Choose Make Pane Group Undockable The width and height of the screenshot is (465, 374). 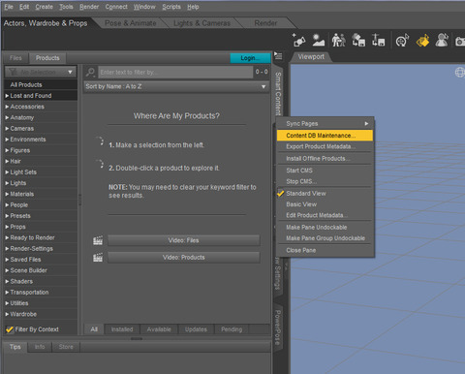tap(325, 238)
